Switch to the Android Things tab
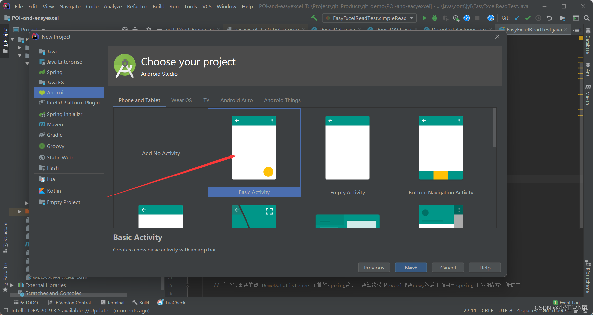593x315 pixels. [x=282, y=100]
